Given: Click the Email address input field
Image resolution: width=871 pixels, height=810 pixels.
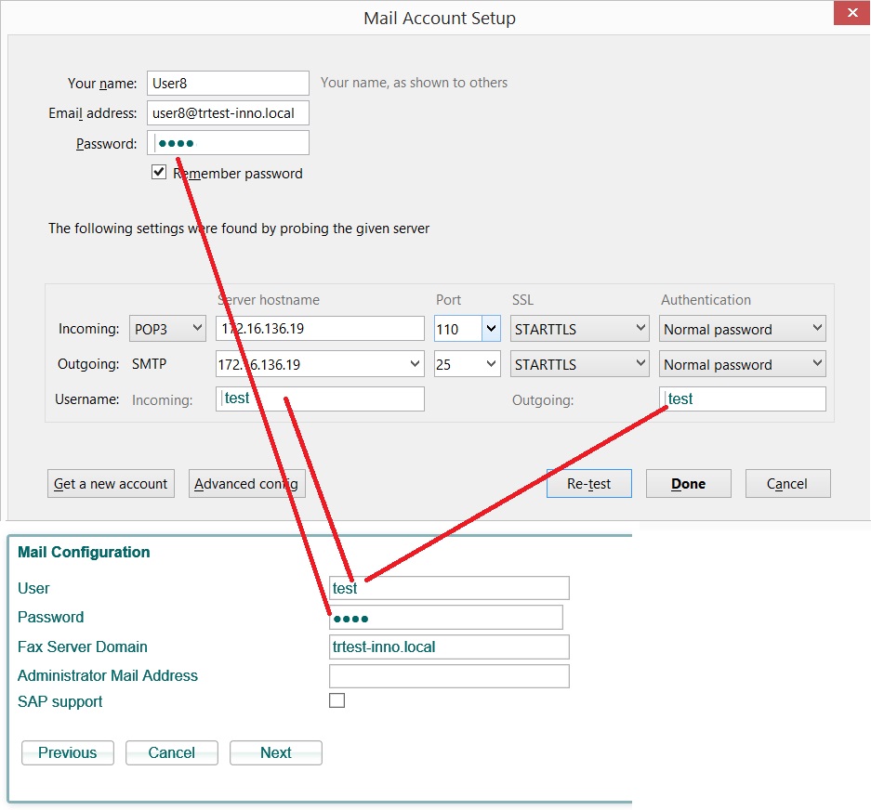Looking at the screenshot, I should 228,113.
